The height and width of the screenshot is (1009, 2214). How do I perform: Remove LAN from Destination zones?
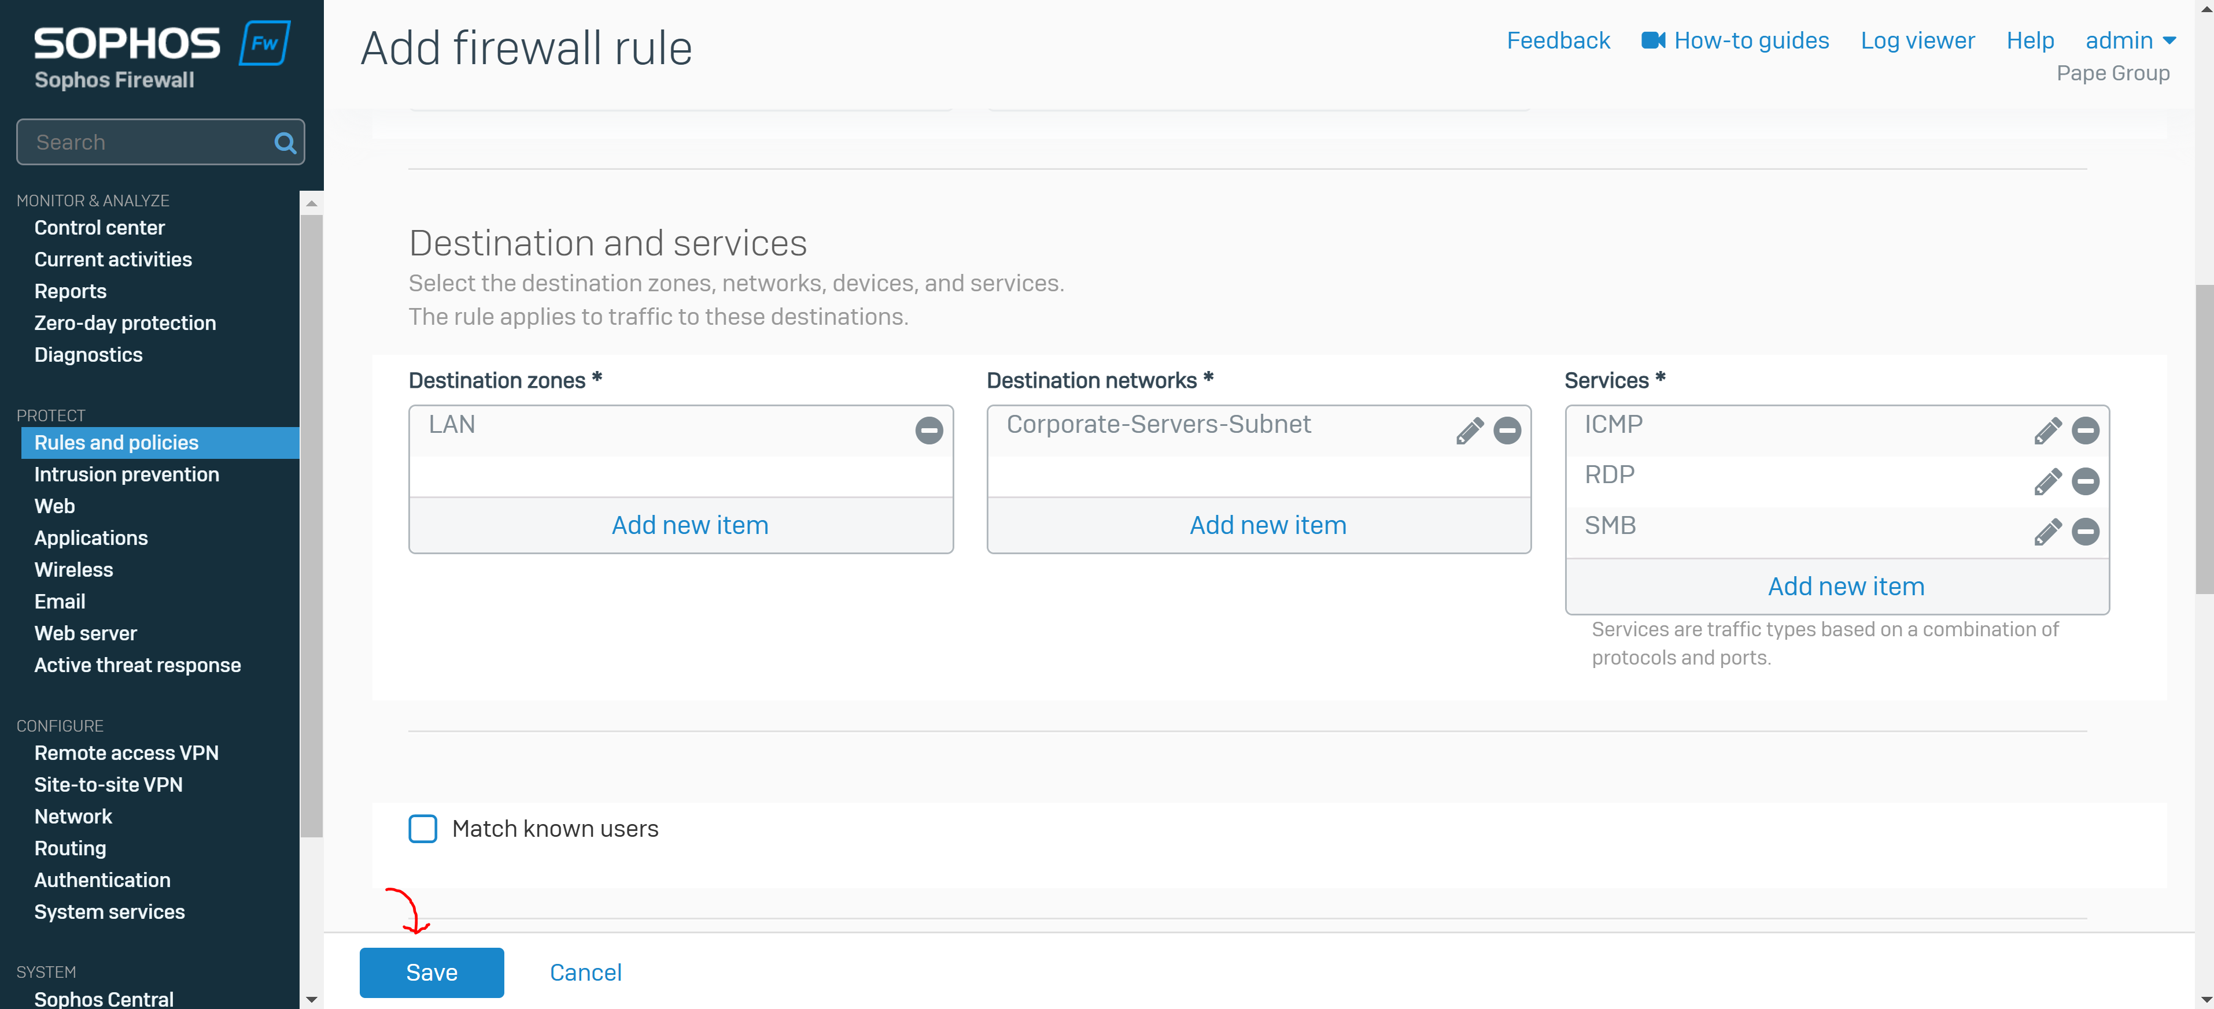928,430
